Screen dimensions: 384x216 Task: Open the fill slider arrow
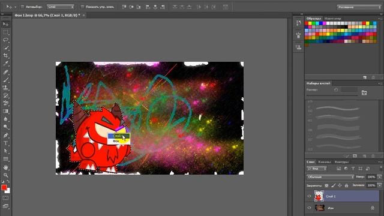(x=380, y=185)
